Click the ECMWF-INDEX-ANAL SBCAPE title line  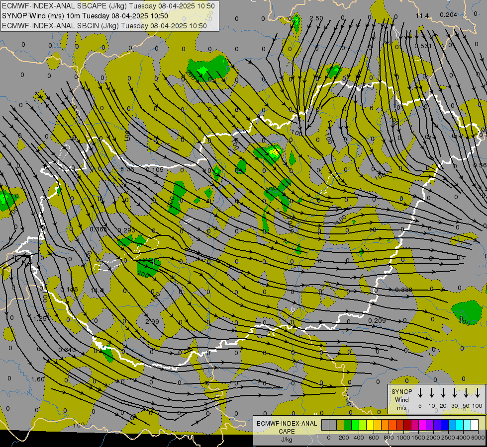pos(108,6)
